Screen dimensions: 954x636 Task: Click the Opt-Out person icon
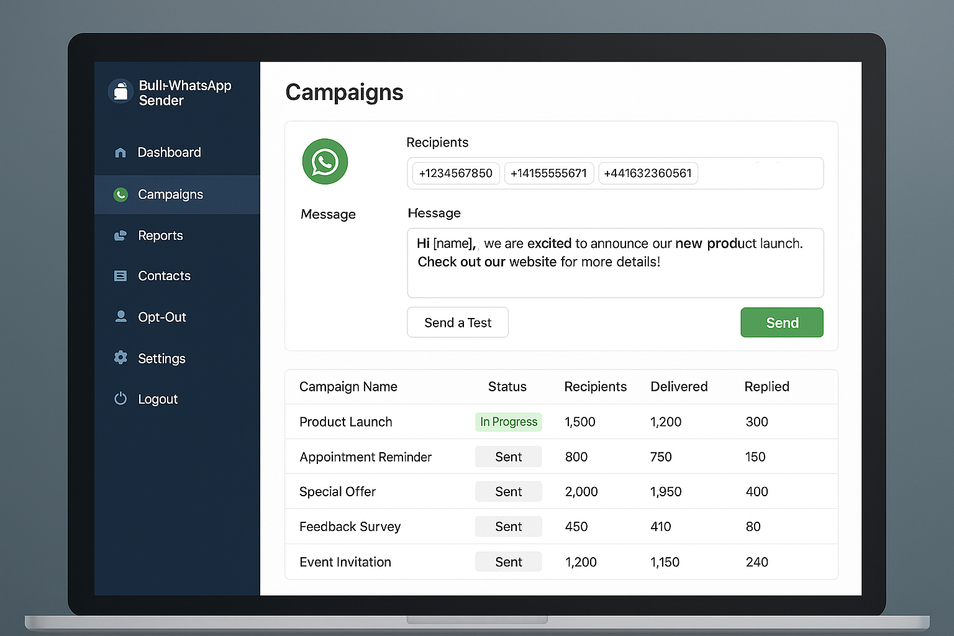pos(120,317)
